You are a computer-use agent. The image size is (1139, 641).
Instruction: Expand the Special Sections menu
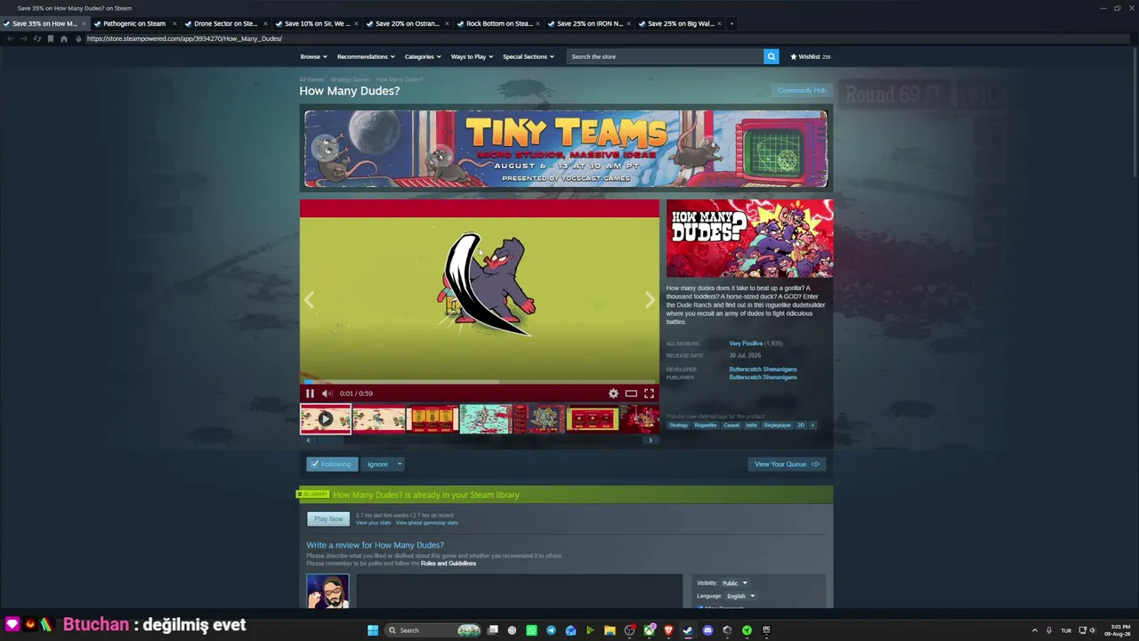pos(529,56)
